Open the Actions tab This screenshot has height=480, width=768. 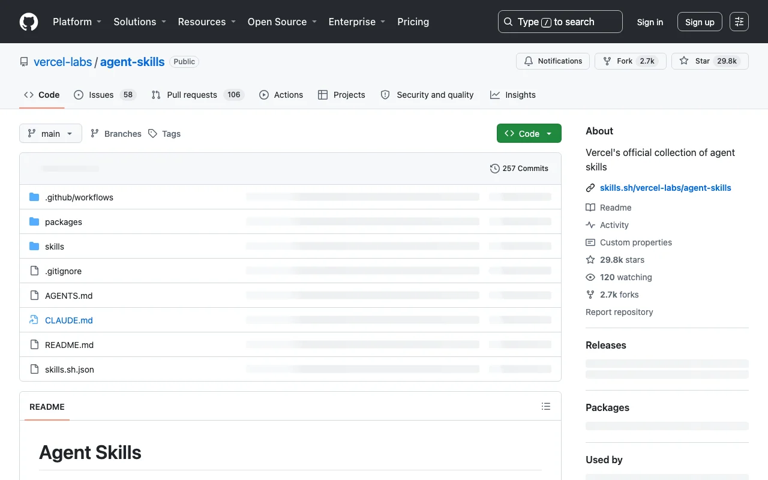tap(281, 95)
